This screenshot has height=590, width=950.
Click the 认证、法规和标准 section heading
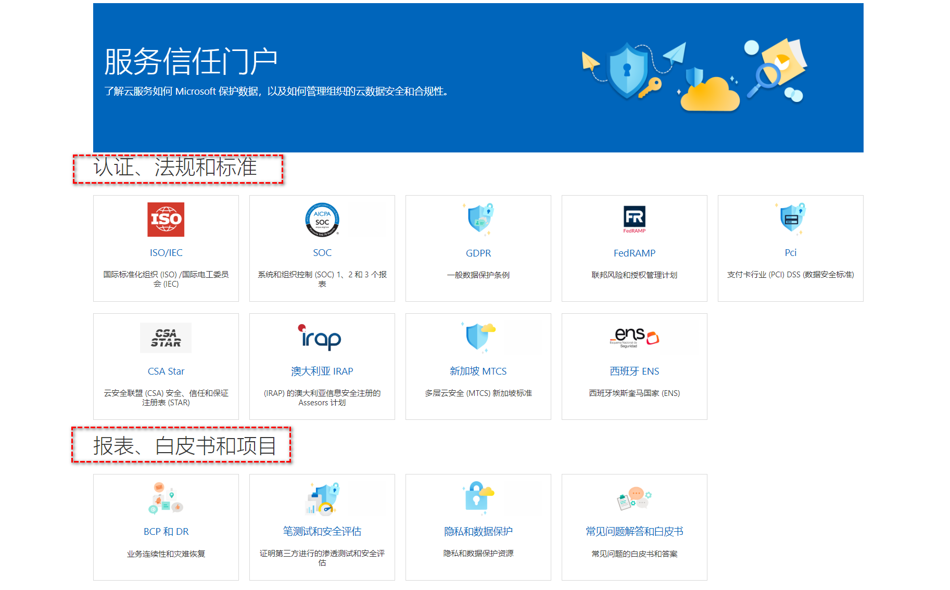[175, 168]
